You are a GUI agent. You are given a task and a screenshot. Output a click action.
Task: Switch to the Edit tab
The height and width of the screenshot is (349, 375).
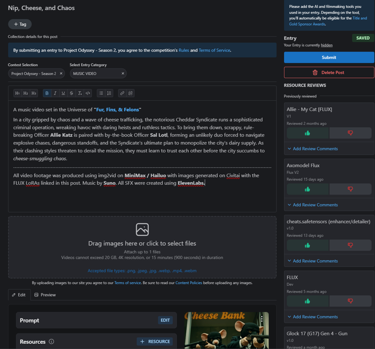point(19,295)
